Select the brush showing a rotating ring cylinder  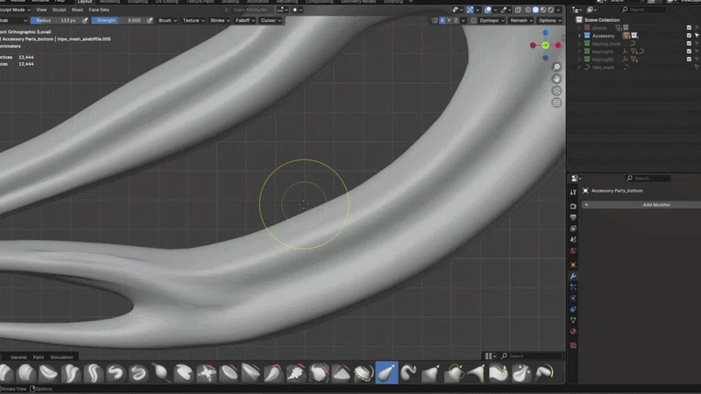(x=364, y=373)
